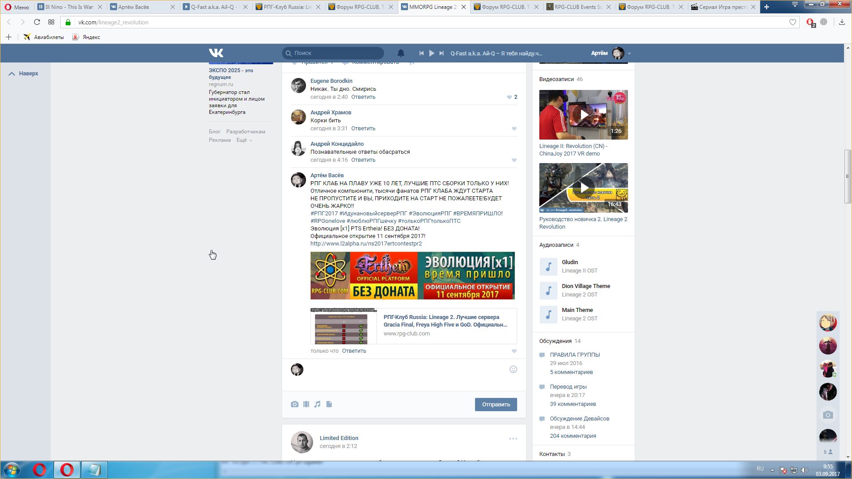
Task: Attach a video to the comment
Action: pyautogui.click(x=306, y=404)
